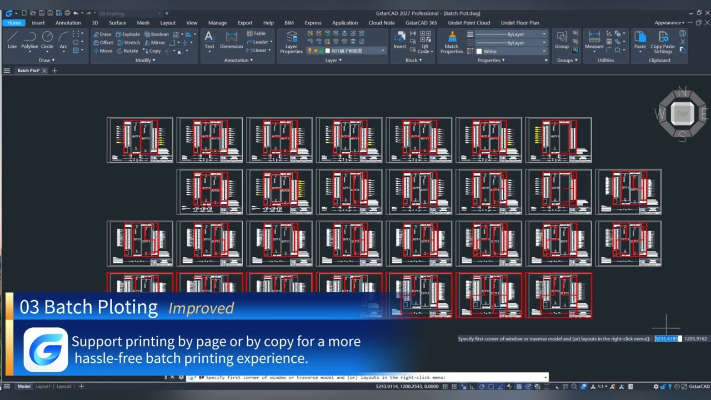Insert a Table
The width and height of the screenshot is (711, 400).
click(x=256, y=33)
